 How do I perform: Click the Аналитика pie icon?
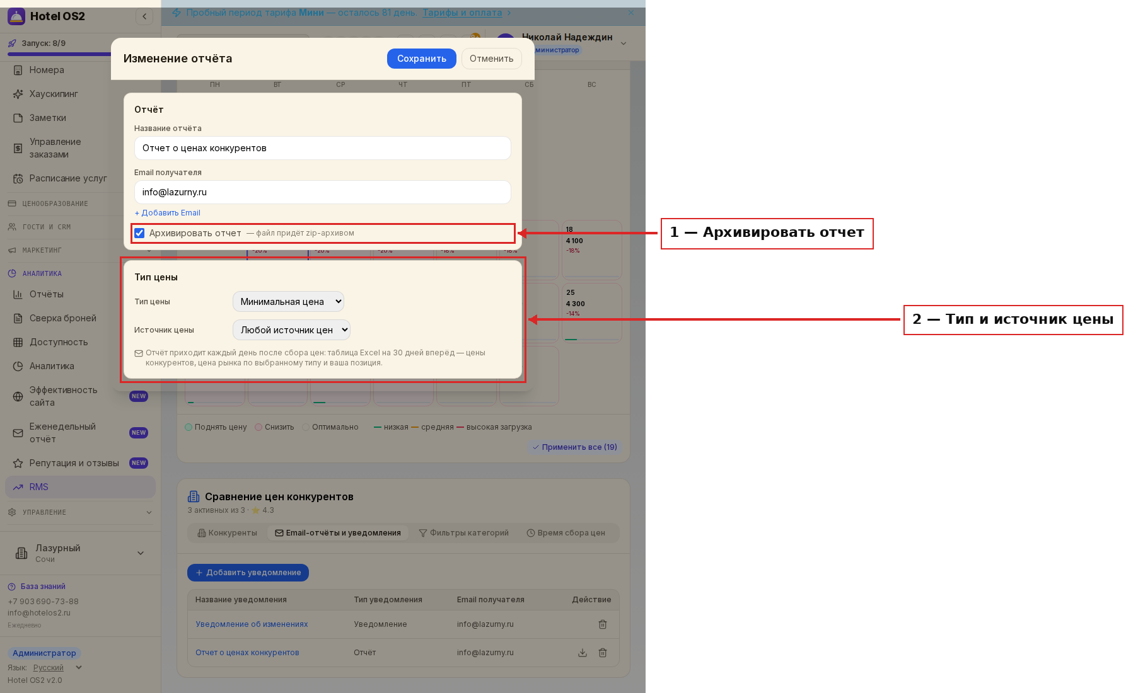[18, 366]
